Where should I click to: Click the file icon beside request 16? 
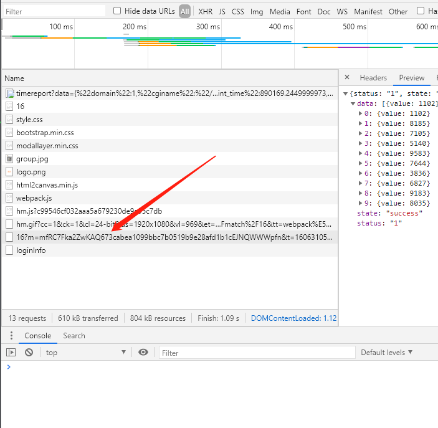tap(9, 107)
